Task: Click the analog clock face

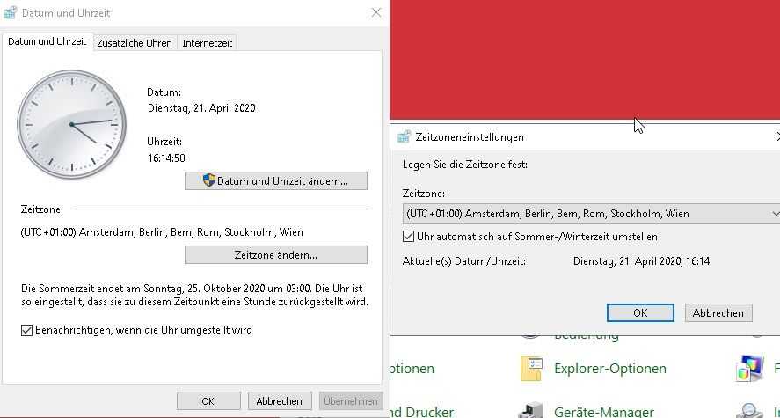Action: coord(71,124)
